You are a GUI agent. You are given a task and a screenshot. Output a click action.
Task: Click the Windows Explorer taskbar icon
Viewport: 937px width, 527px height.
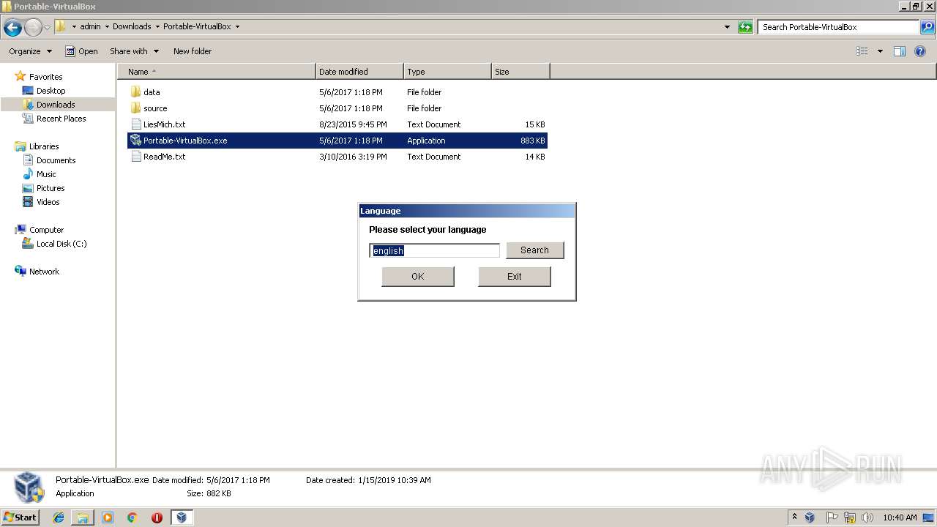tap(83, 517)
